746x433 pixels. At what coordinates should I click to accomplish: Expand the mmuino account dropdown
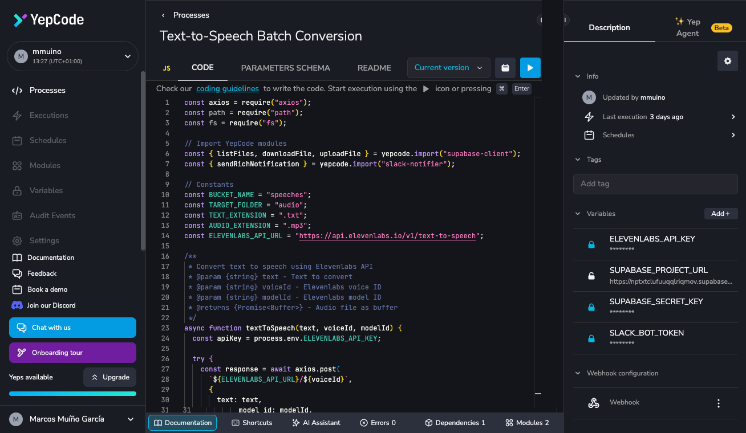coord(127,56)
